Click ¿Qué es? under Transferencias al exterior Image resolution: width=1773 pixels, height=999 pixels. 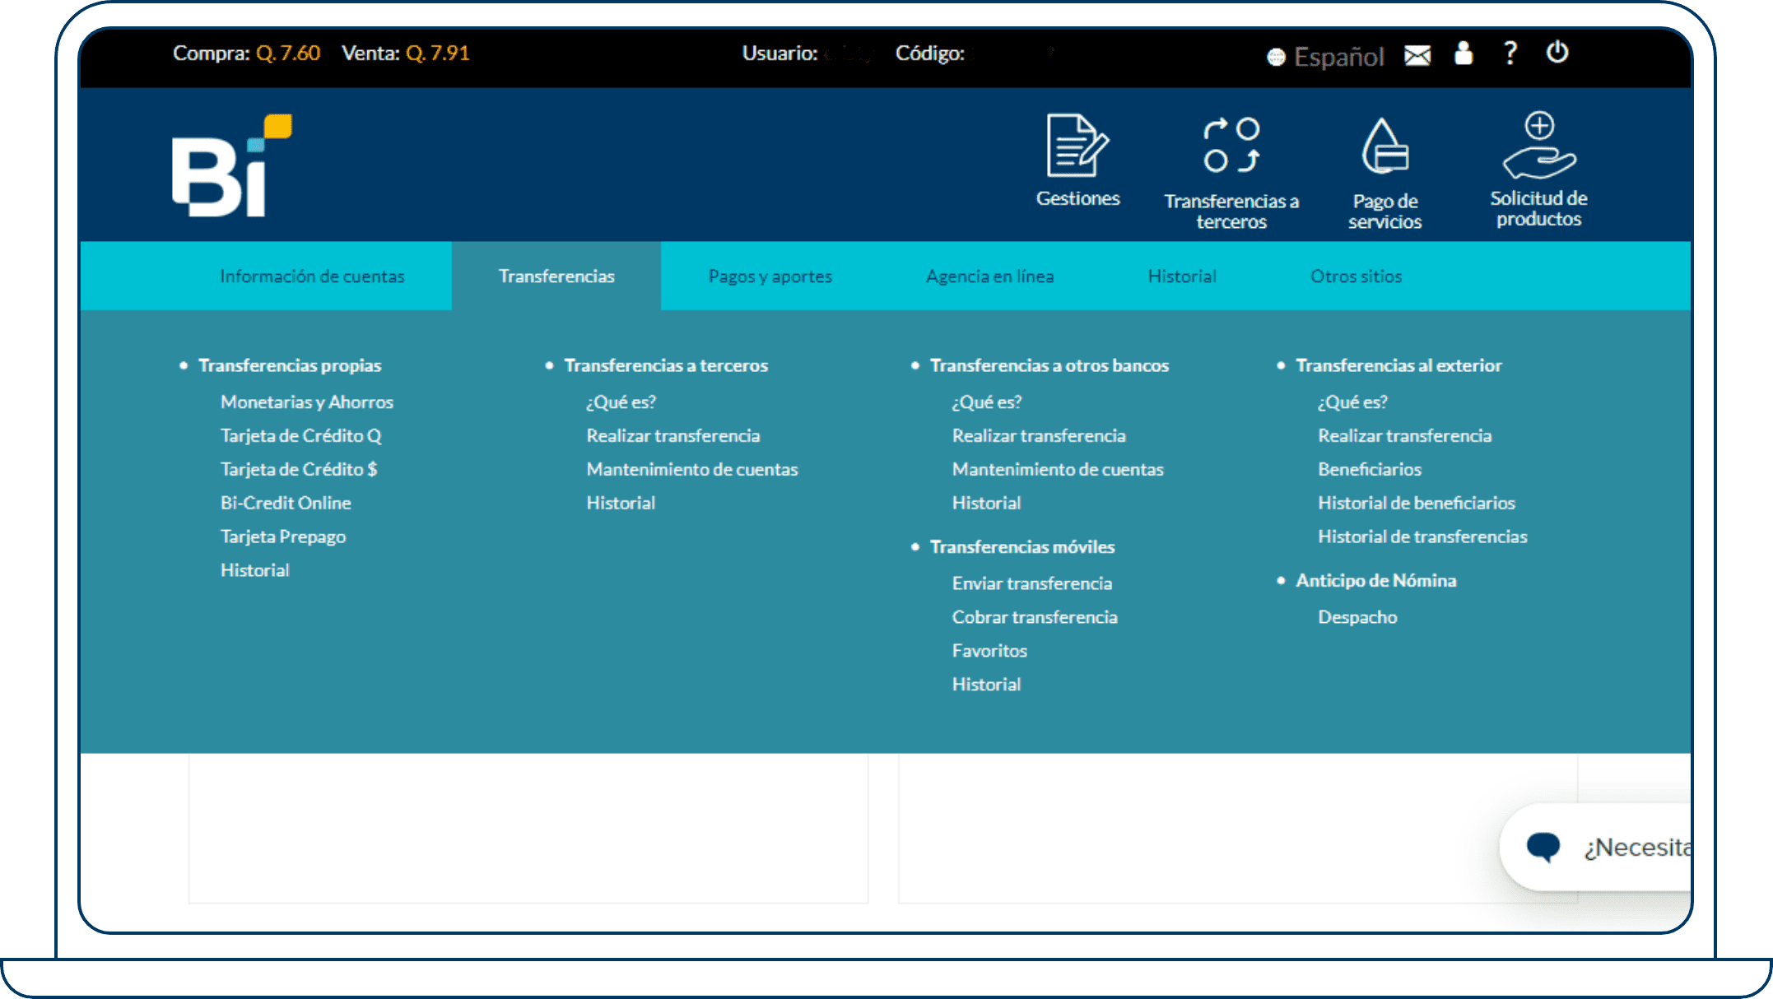pos(1352,402)
